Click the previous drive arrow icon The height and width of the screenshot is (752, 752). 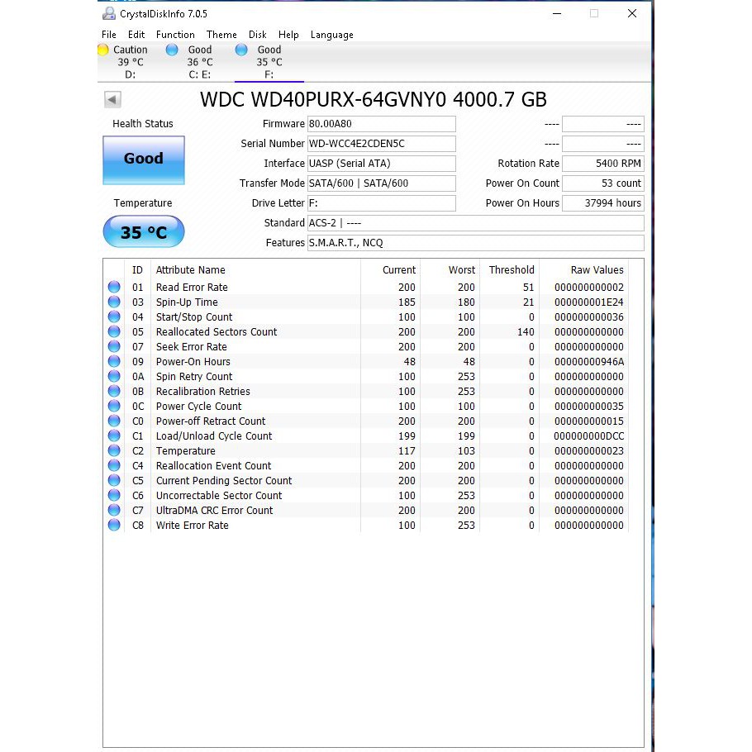pos(112,98)
